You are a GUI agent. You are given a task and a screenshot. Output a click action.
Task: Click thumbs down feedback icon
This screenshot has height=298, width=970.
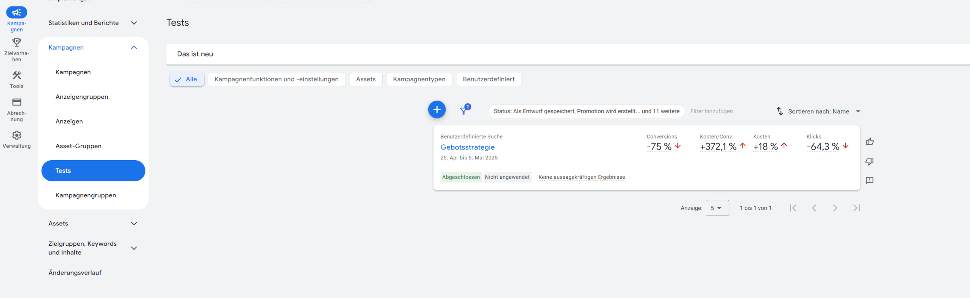pos(870,162)
